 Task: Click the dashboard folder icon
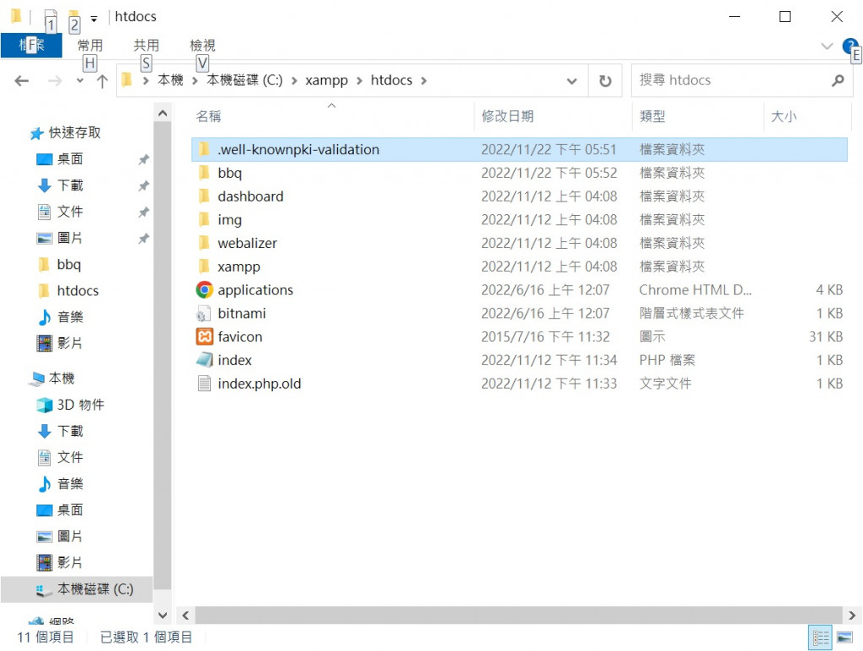tap(204, 196)
